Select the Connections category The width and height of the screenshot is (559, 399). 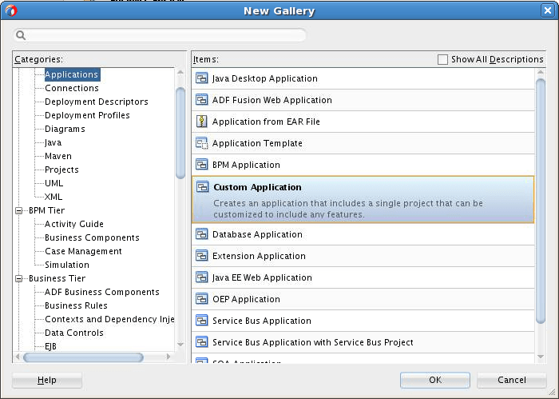[x=72, y=88]
